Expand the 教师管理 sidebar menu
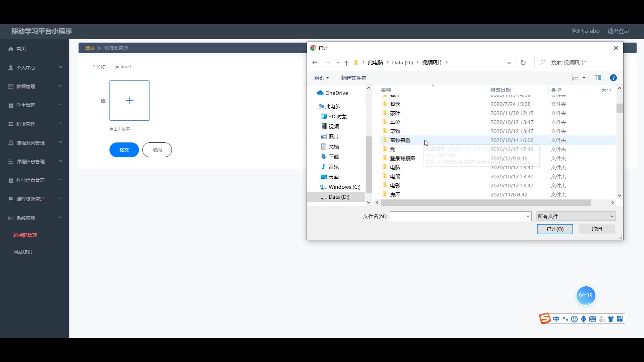The width and height of the screenshot is (644, 362). (35, 86)
